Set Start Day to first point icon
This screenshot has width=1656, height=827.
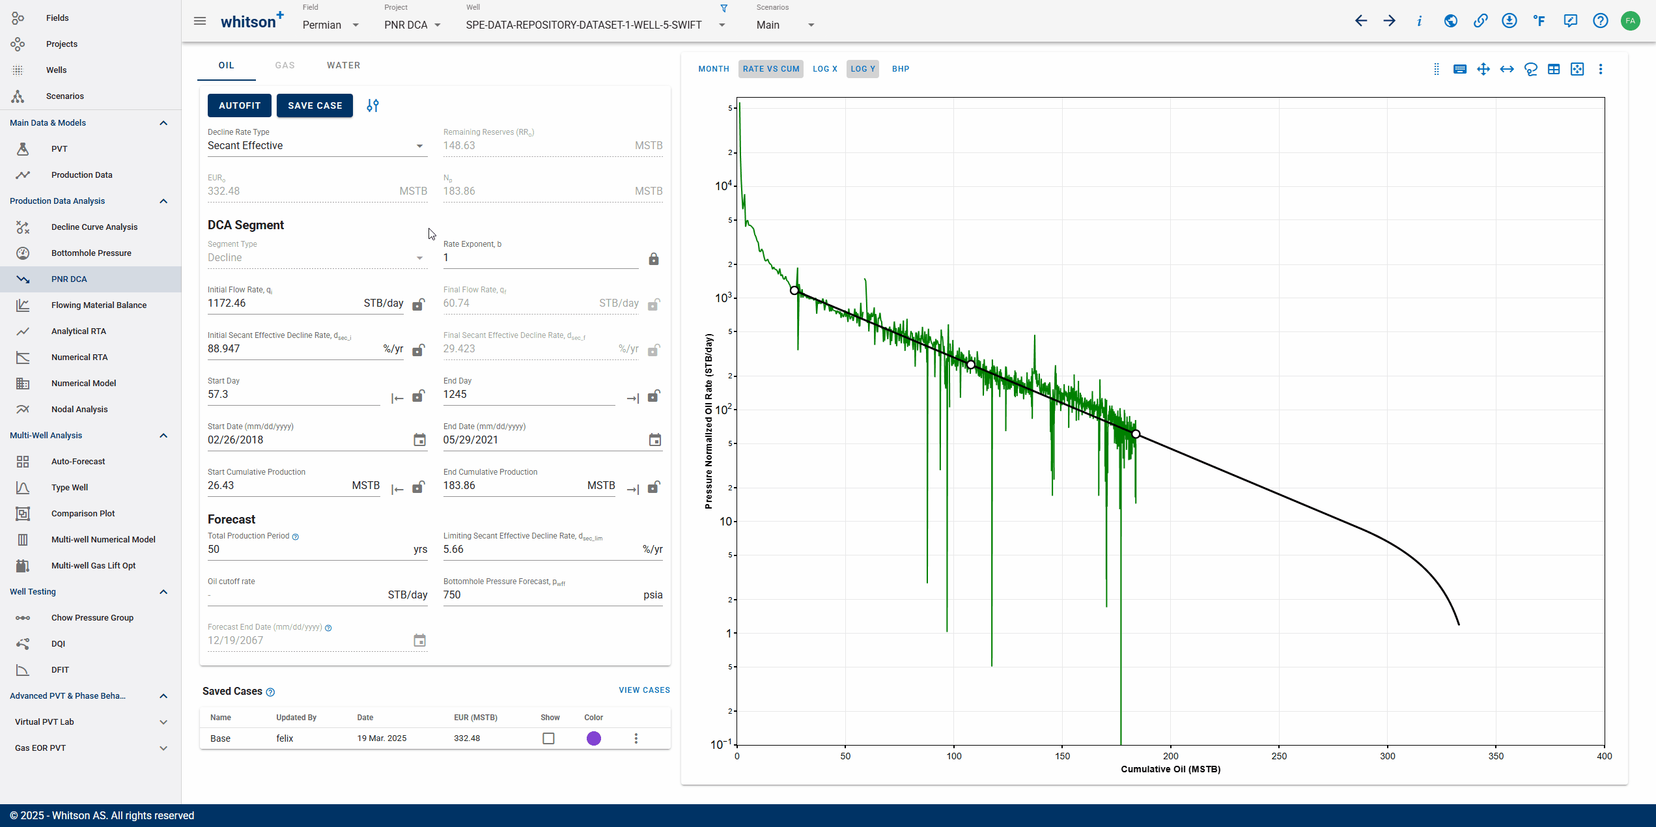(397, 398)
